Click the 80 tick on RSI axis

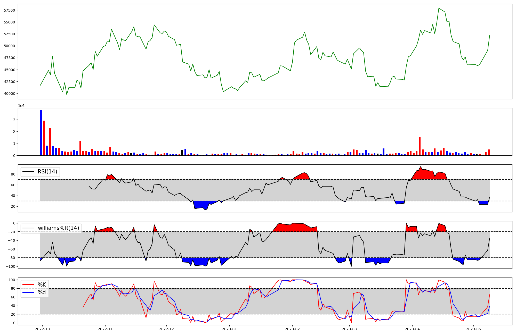(x=13, y=174)
